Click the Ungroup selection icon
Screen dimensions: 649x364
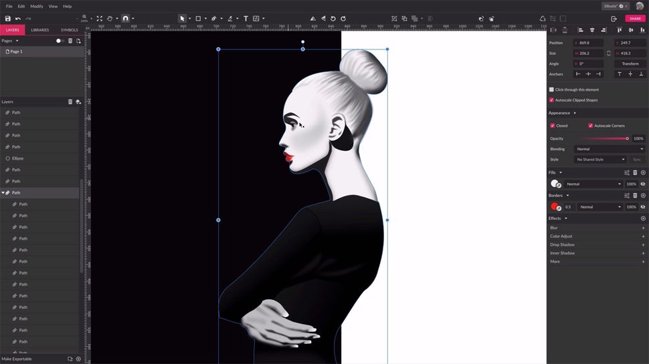click(x=404, y=19)
